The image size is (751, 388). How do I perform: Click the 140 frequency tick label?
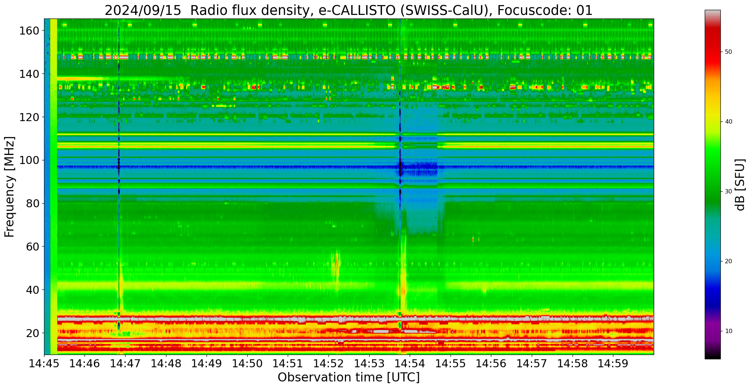pos(30,74)
